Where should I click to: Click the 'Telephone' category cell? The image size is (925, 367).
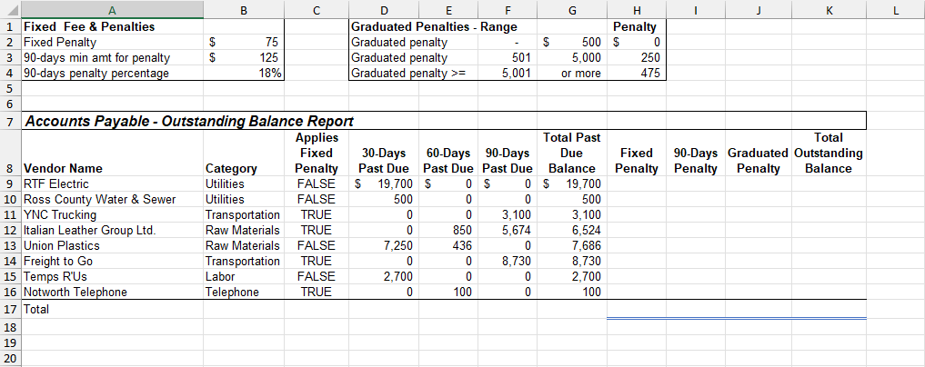pos(244,291)
